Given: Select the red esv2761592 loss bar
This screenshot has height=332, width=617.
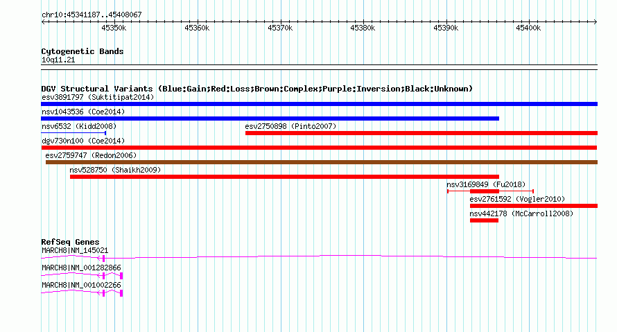Looking at the screenshot, I should pyautogui.click(x=534, y=206).
